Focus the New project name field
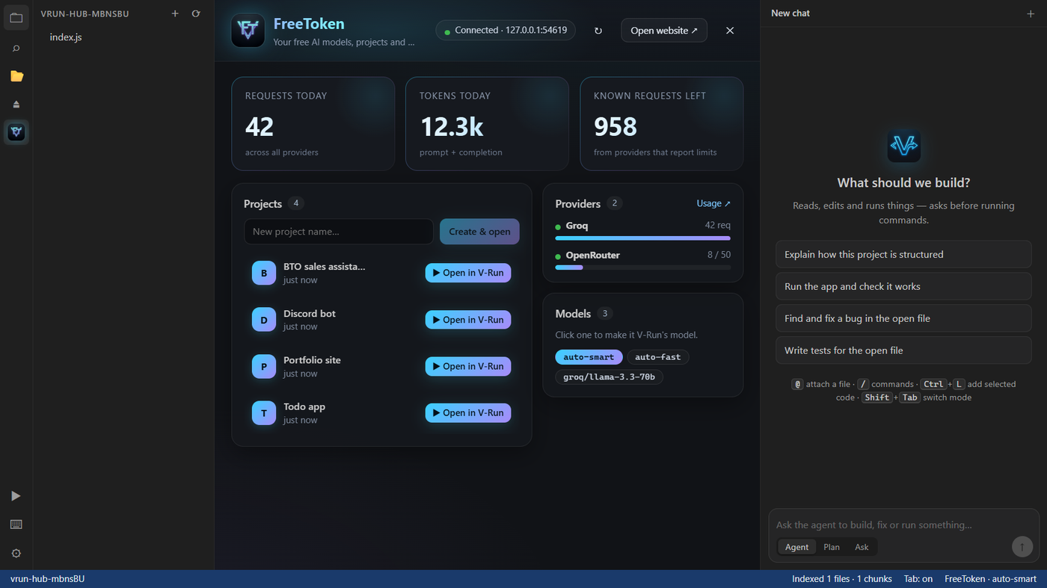Image resolution: width=1047 pixels, height=588 pixels. click(x=339, y=232)
